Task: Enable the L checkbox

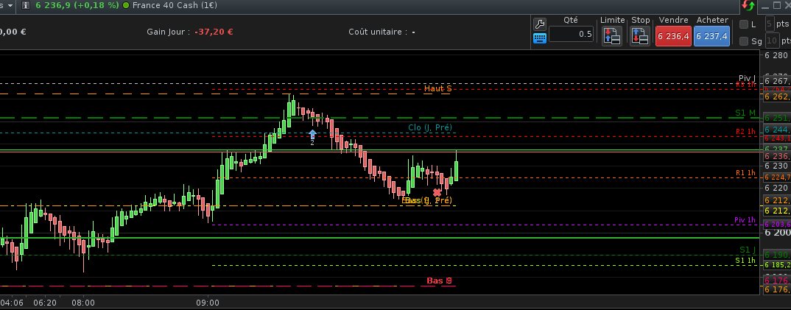Action: click(744, 24)
